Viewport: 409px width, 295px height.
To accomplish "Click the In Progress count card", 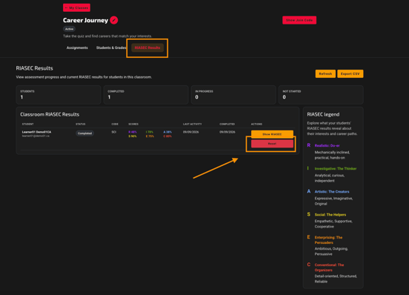I will pos(233,95).
